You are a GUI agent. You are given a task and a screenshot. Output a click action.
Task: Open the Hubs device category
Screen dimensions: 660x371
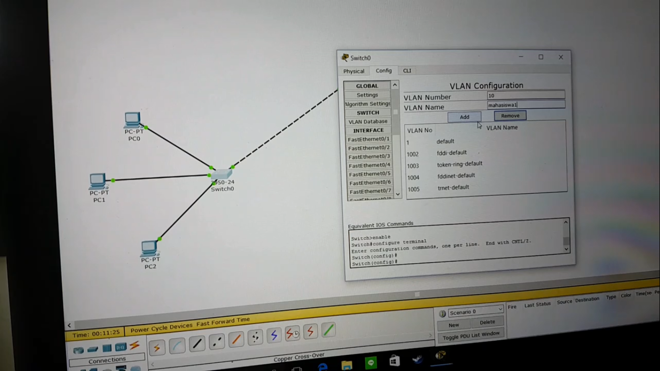click(x=107, y=348)
